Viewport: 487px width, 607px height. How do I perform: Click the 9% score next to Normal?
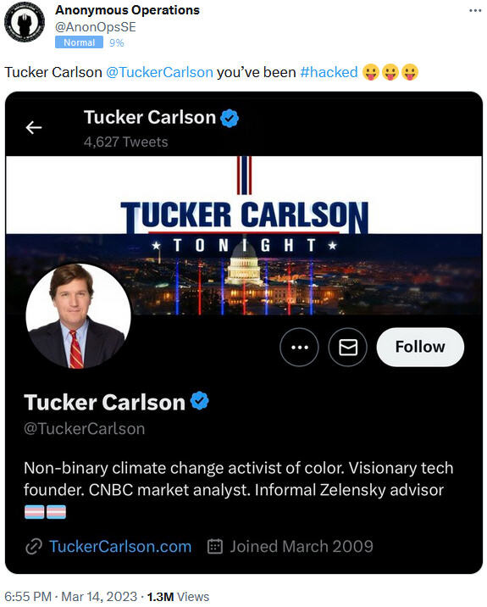[116, 42]
